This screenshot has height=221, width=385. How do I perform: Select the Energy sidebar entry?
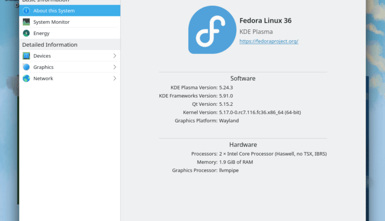click(x=42, y=33)
